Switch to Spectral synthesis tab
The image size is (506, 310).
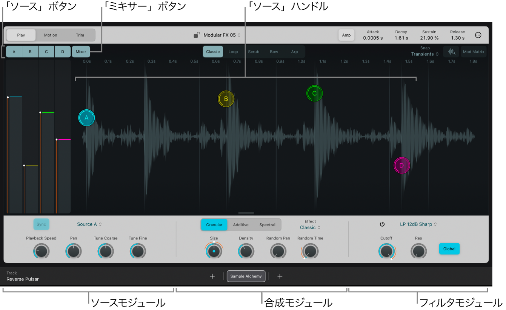(x=268, y=225)
